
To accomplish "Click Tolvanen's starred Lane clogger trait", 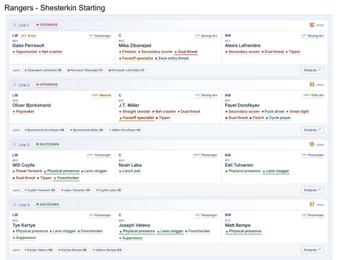I will pyautogui.click(x=276, y=171).
